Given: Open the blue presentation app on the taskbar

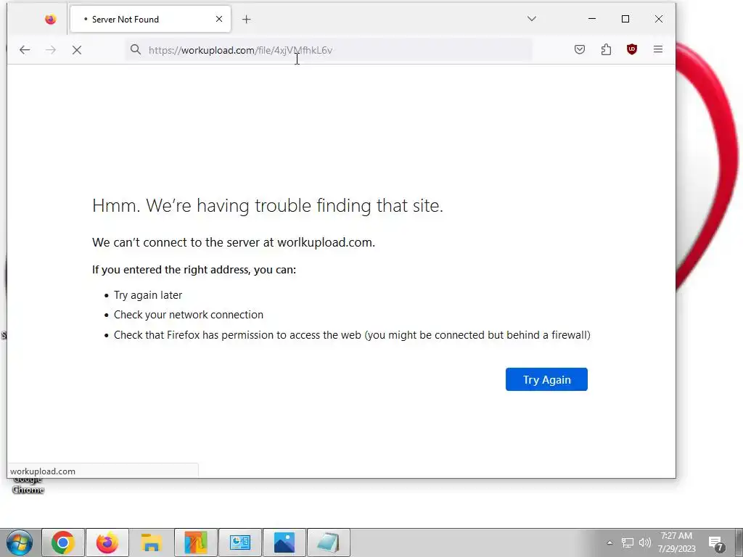Looking at the screenshot, I should tap(239, 542).
